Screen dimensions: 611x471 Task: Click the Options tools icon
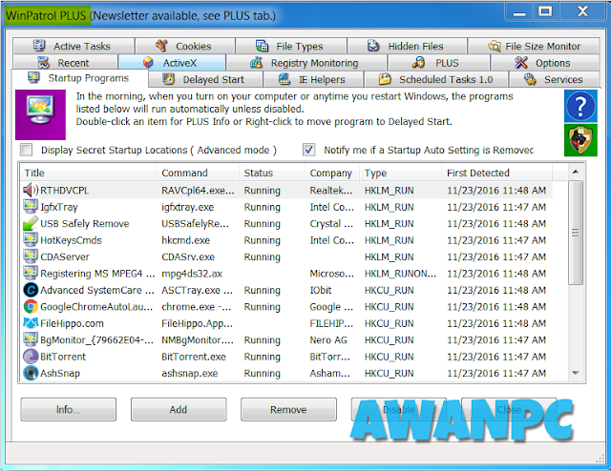[520, 63]
